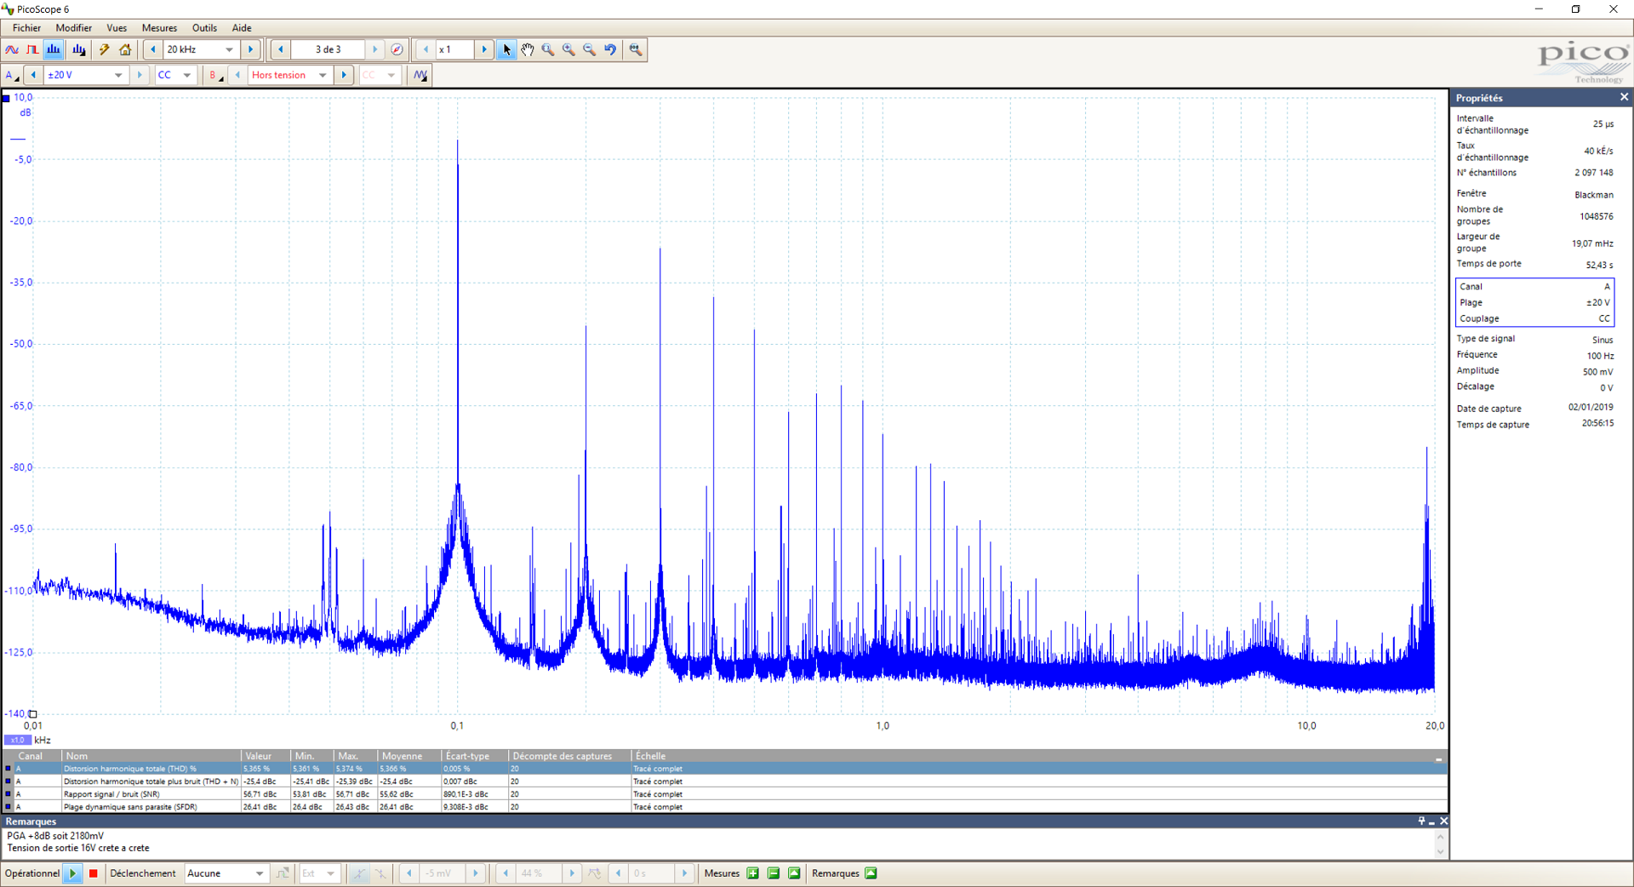
Task: Pin the Remarques pane
Action: click(x=1421, y=821)
